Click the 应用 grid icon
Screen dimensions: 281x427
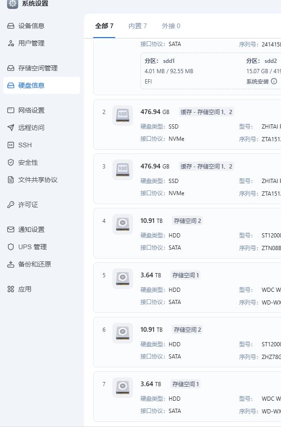[x=11, y=289]
